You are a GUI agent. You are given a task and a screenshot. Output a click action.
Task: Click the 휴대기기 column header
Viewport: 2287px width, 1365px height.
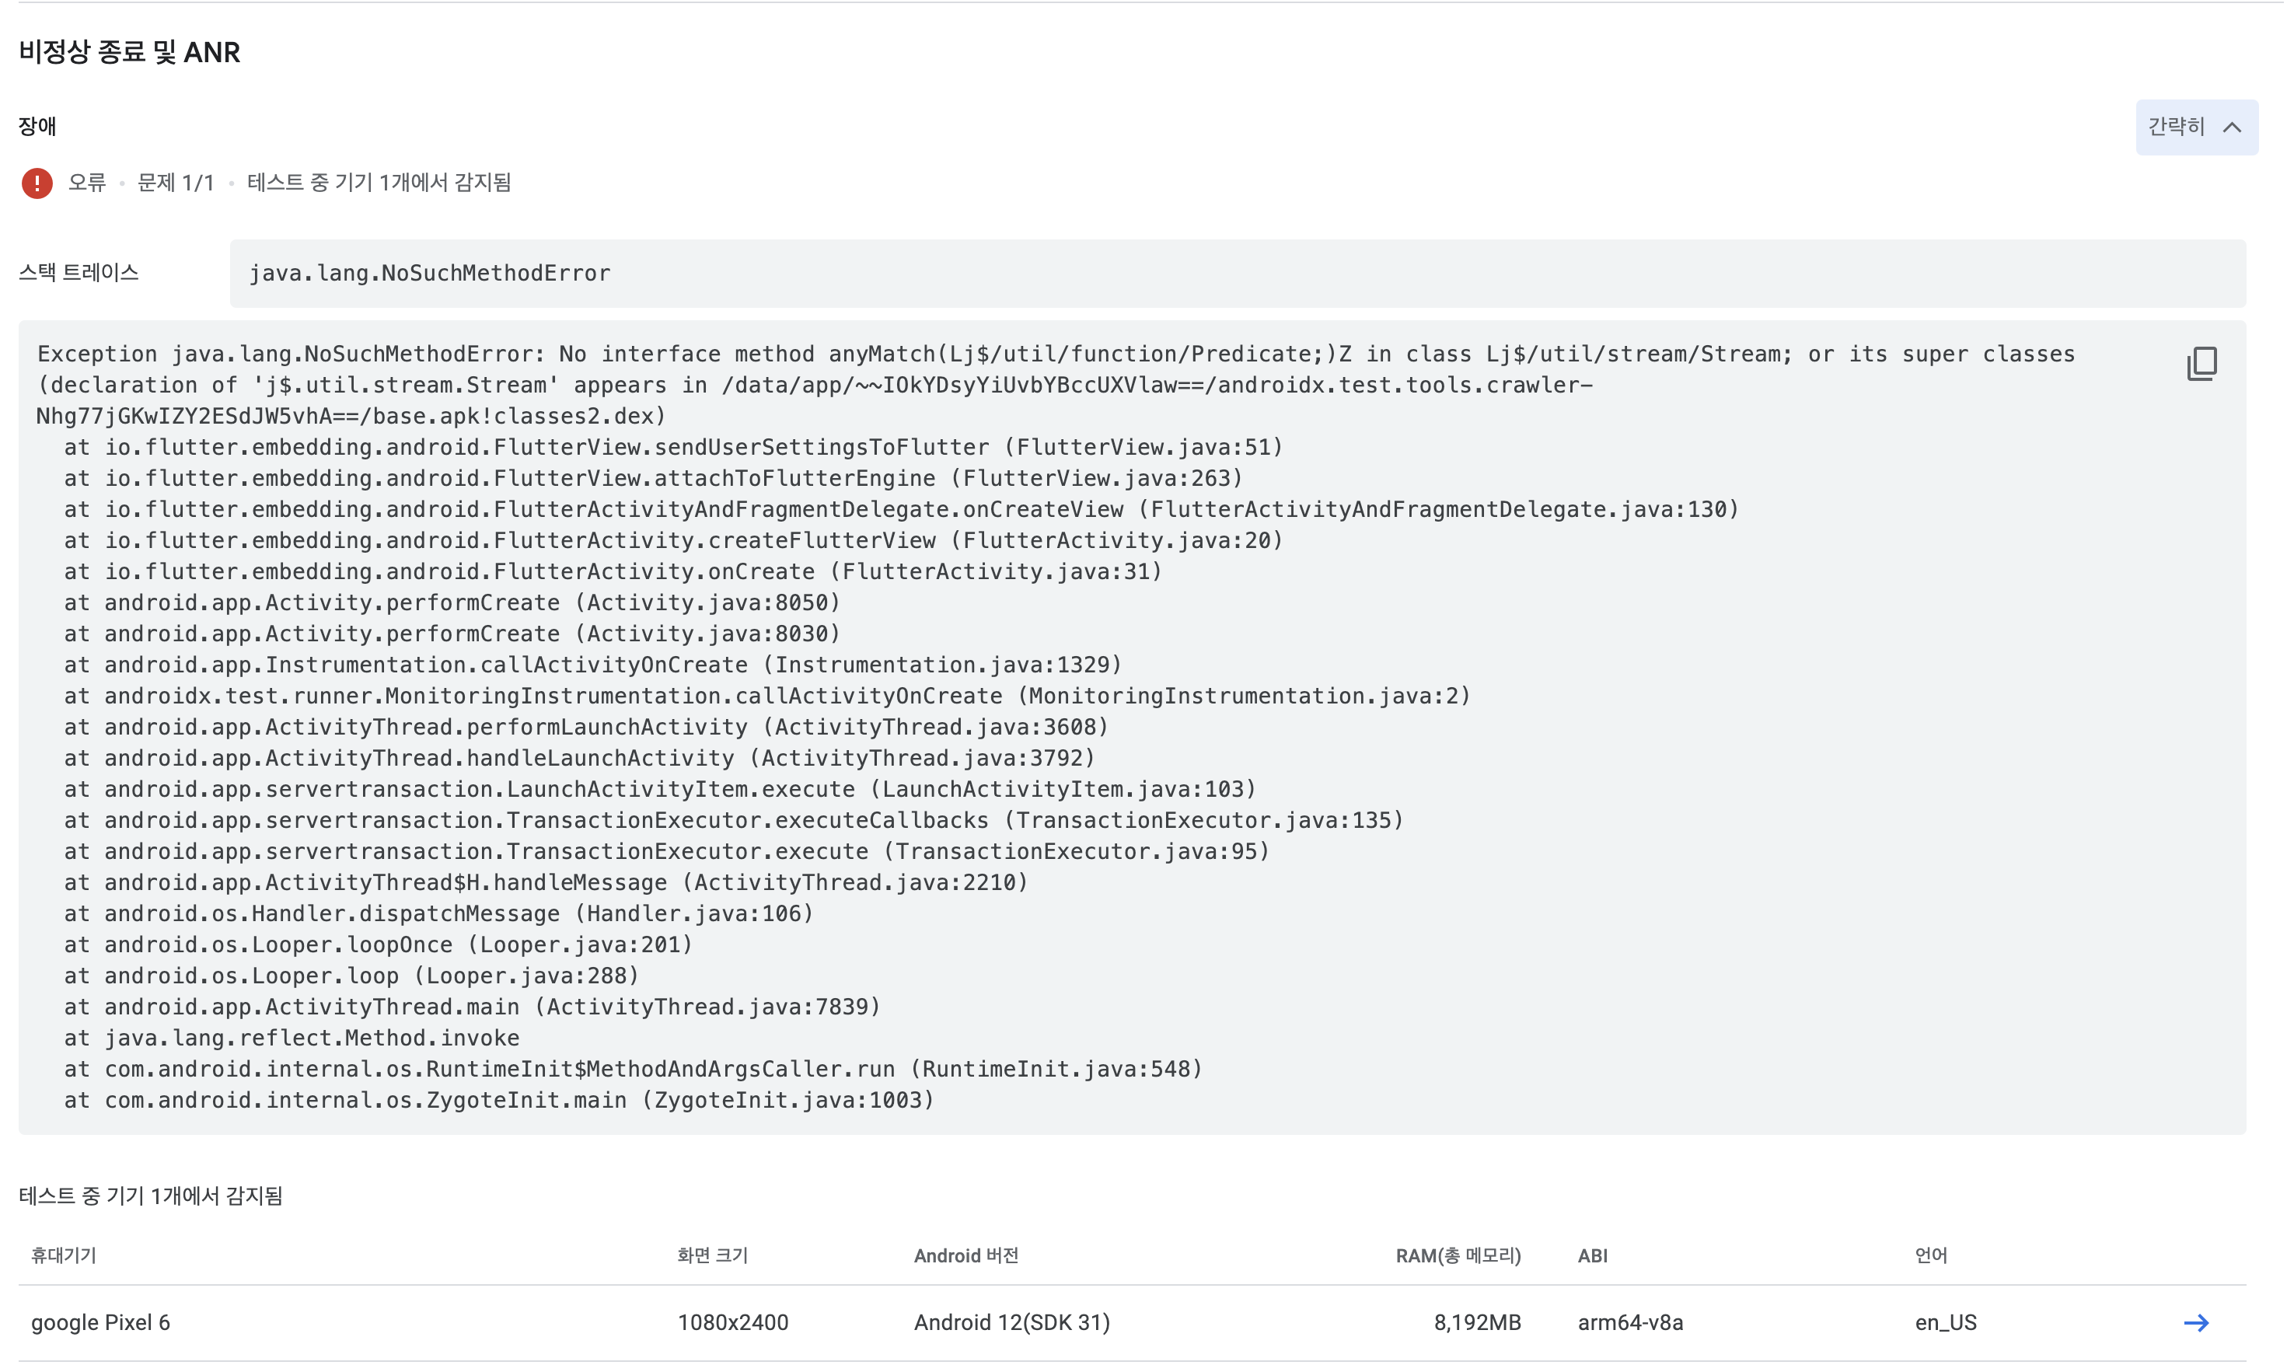click(64, 1255)
